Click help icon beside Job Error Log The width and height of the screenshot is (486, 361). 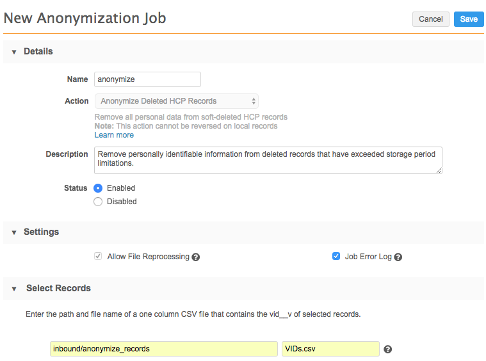point(398,257)
